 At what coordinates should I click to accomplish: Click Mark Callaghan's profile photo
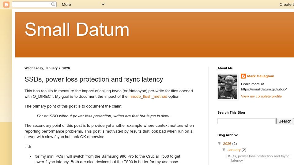(x=228, y=87)
